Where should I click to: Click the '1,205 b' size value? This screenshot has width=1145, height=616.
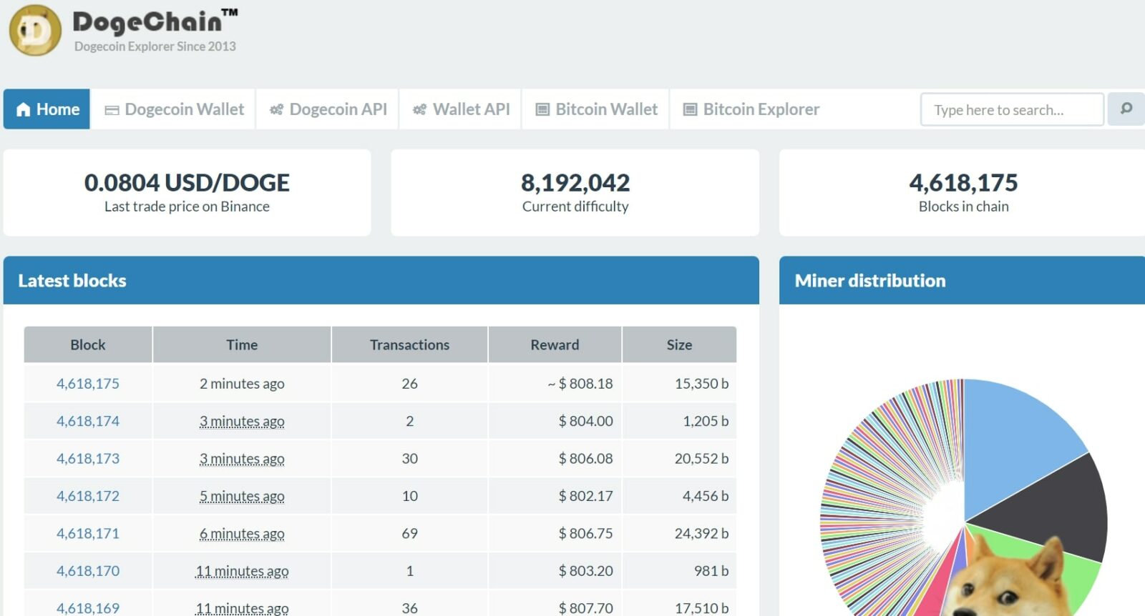[x=706, y=421]
